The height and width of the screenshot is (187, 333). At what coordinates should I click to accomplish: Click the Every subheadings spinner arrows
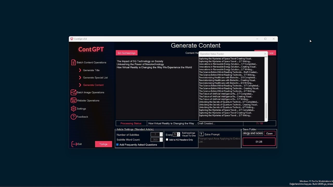(178, 135)
